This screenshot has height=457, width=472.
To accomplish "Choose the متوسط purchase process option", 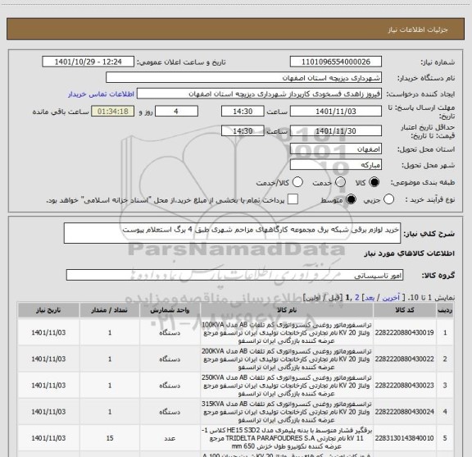I will point(351,199).
